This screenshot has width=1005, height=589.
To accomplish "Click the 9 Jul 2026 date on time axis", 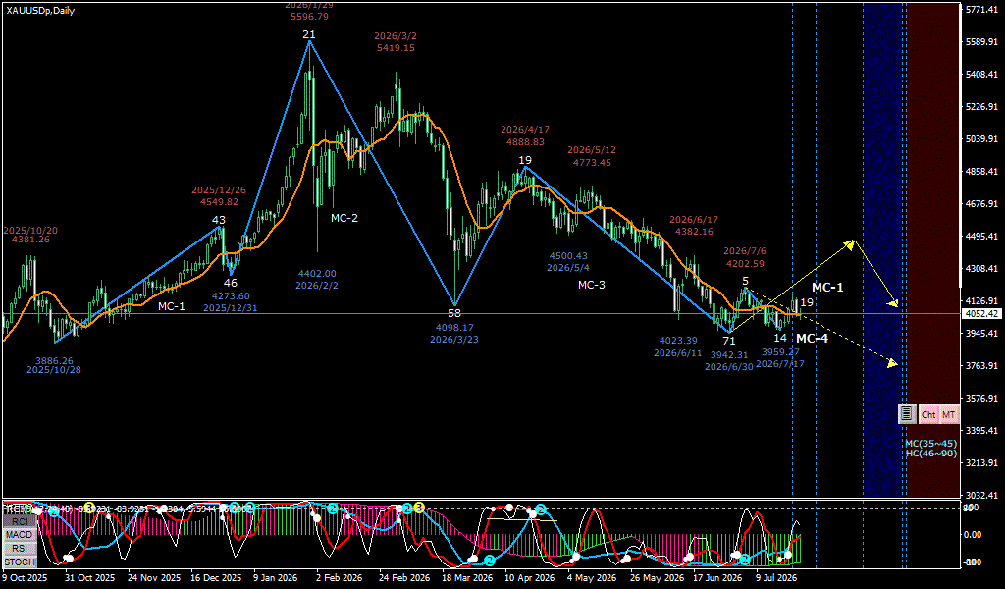I will (x=777, y=577).
